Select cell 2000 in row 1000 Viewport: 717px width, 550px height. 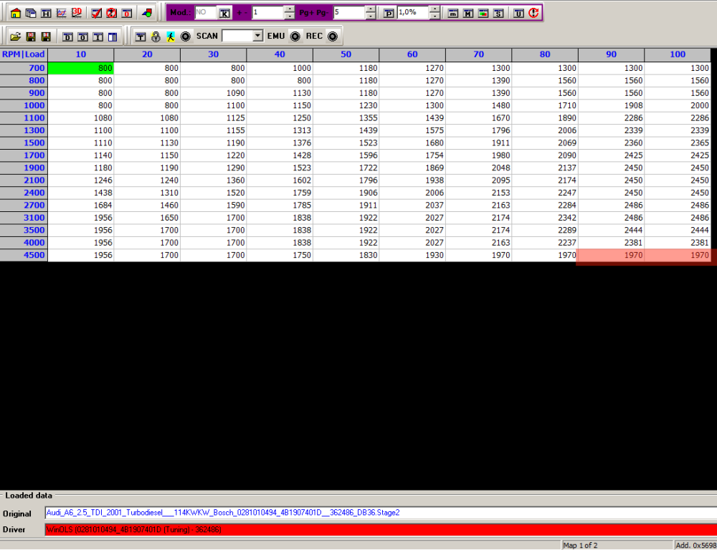(x=678, y=105)
